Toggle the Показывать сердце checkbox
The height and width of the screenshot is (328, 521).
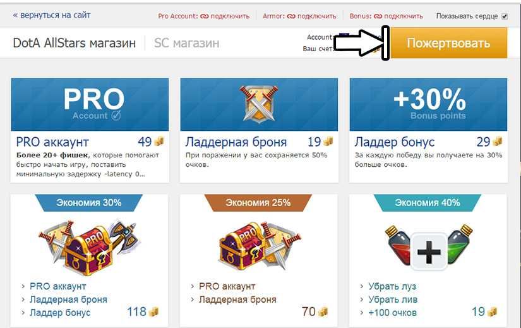coord(505,16)
